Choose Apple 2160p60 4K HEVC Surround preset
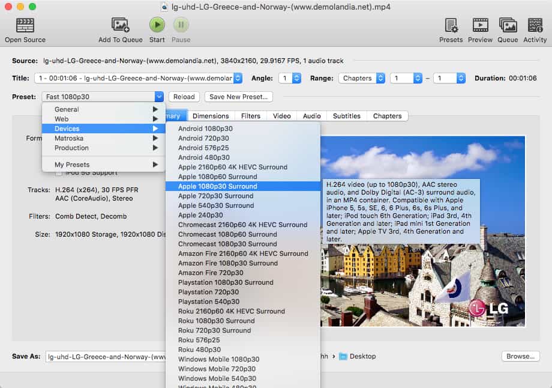552x388 pixels. tap(243, 167)
